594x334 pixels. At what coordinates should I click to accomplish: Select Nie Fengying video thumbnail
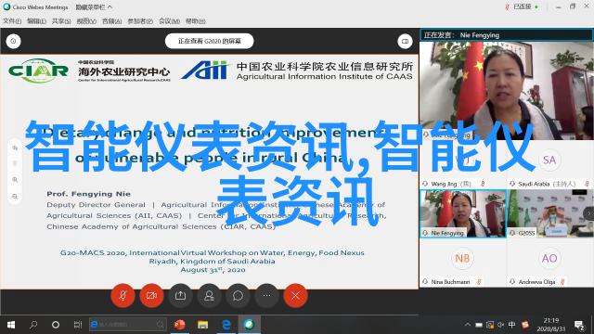pyautogui.click(x=463, y=213)
